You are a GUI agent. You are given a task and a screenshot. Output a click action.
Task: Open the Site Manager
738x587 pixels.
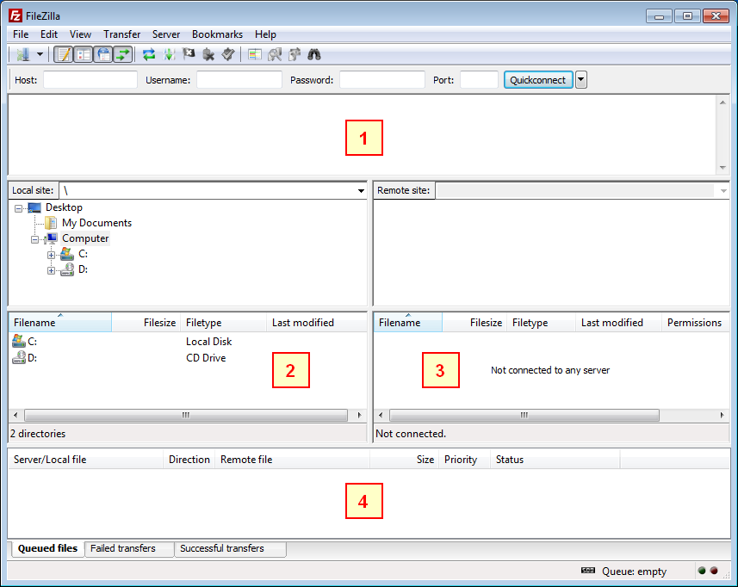22,54
